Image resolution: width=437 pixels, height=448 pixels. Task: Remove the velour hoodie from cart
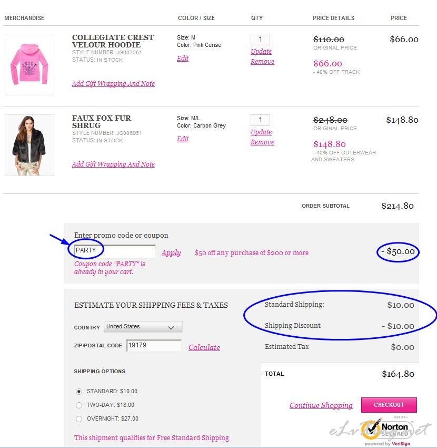[262, 62]
